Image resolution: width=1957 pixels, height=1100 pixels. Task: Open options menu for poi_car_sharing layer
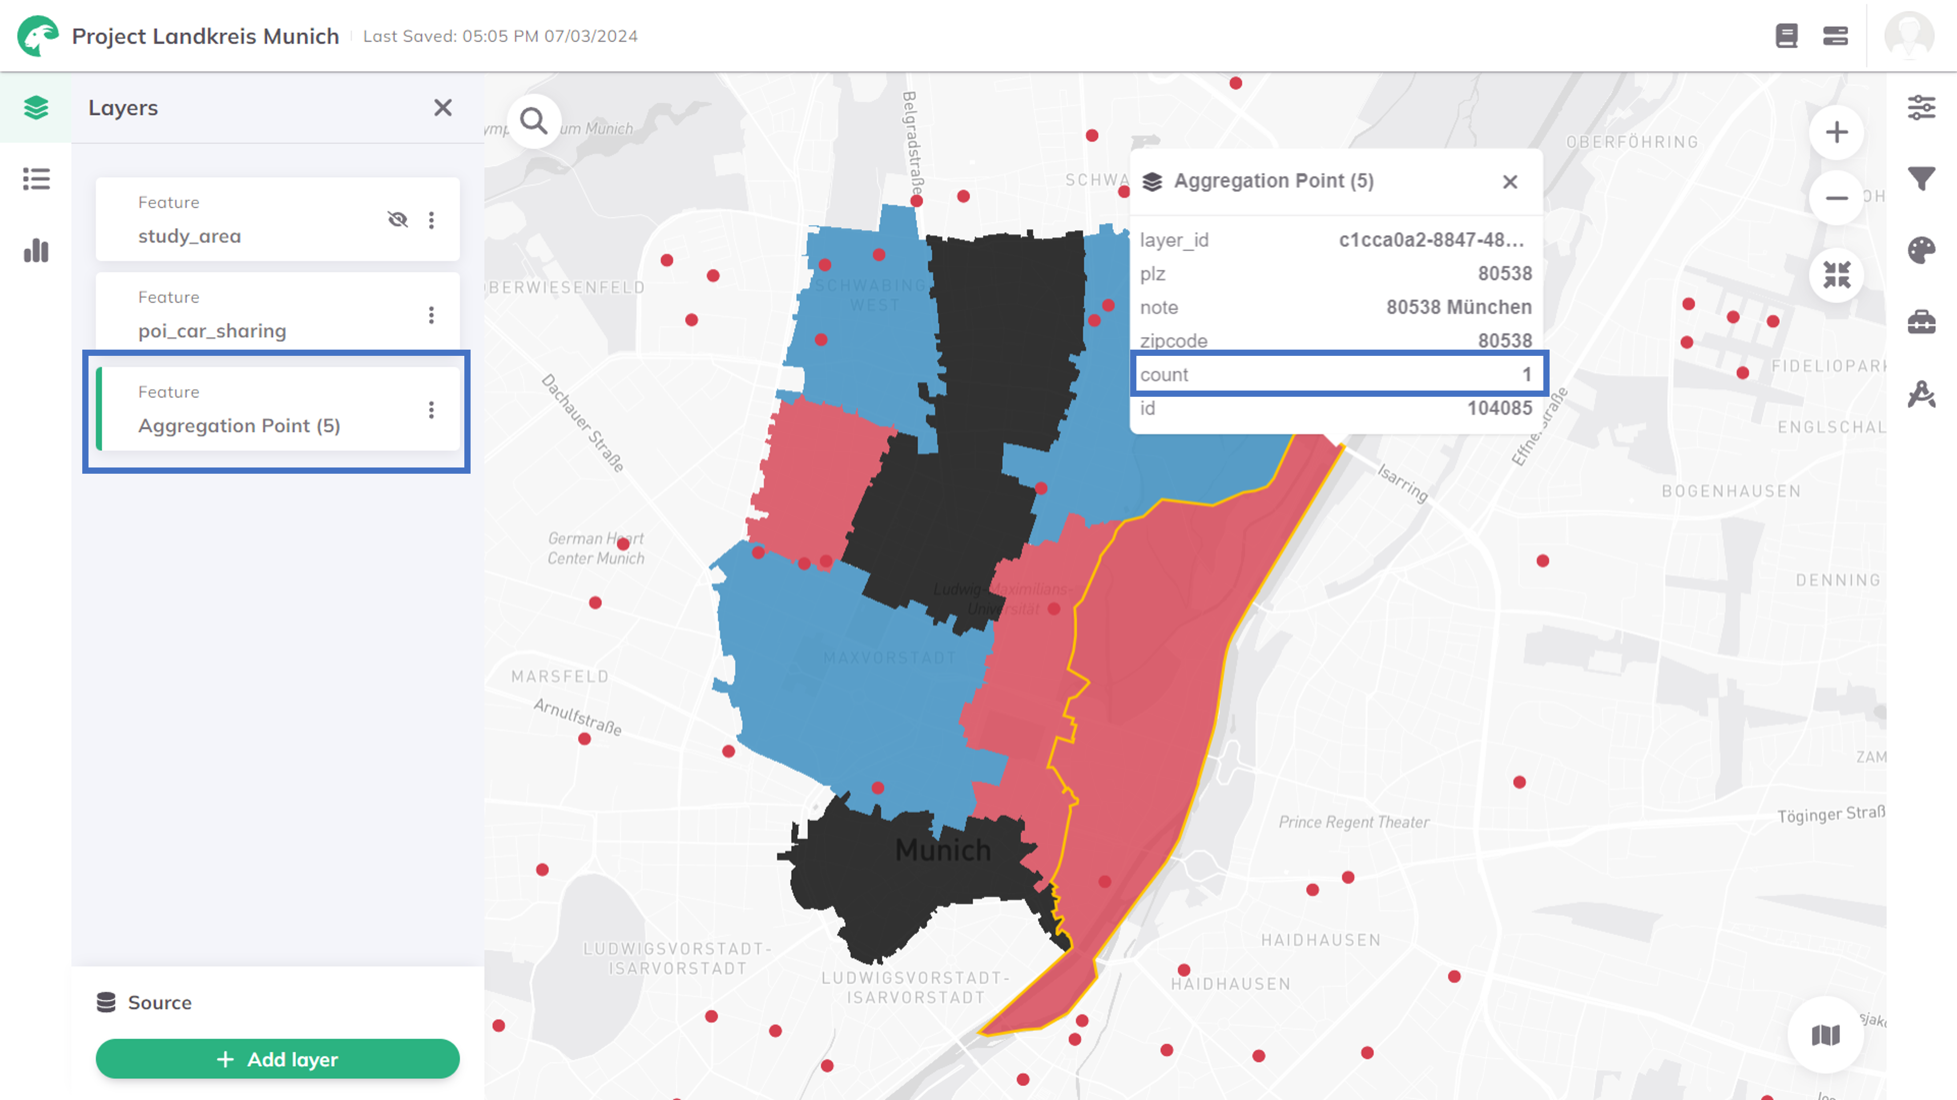coord(431,314)
